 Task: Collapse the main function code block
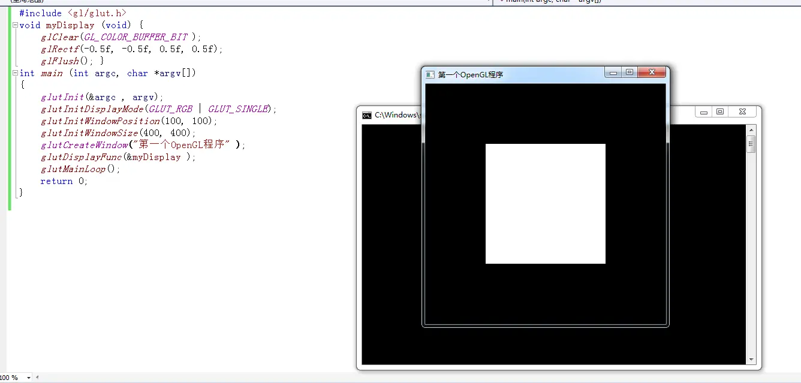(x=15, y=73)
